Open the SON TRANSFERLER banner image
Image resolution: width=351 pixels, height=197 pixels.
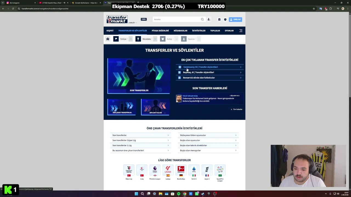click(138, 76)
